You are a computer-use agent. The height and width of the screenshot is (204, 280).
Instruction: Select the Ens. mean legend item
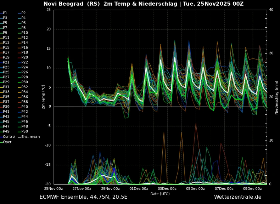(29, 137)
